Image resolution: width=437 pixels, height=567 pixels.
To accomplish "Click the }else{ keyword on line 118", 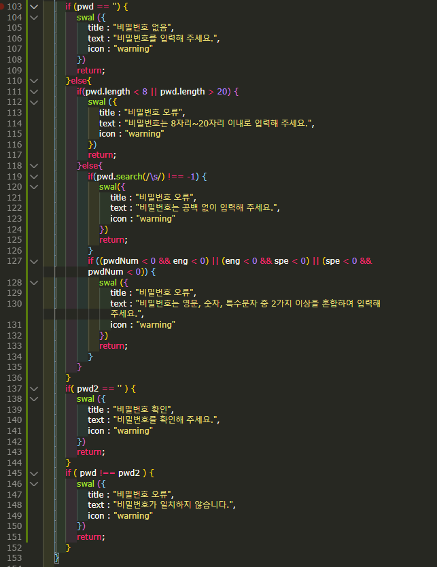I will 90,166.
